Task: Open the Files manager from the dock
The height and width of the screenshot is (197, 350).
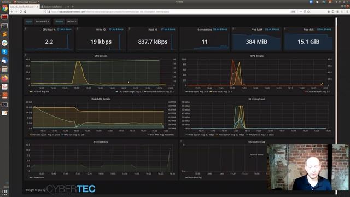Action: tap(4, 69)
